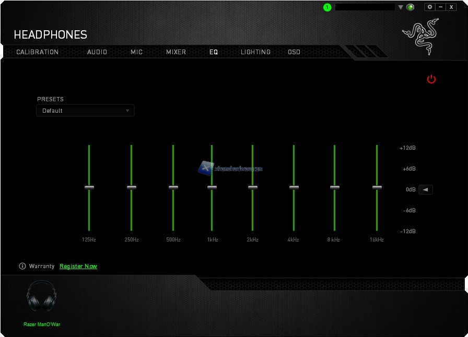Switch to the Lighting tab
468x337 pixels.
click(255, 52)
